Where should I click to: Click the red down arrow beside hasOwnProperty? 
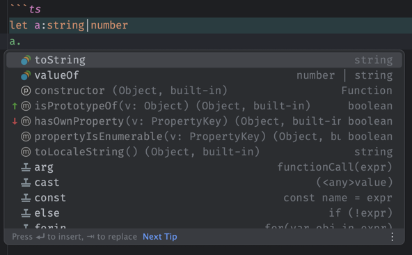click(x=15, y=121)
